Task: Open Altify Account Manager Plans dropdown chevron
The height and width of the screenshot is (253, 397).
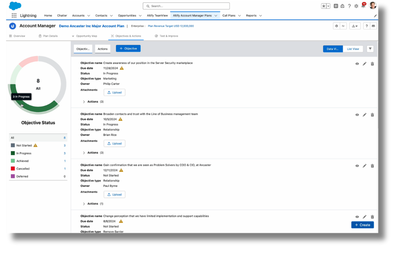Action: pos(216,16)
